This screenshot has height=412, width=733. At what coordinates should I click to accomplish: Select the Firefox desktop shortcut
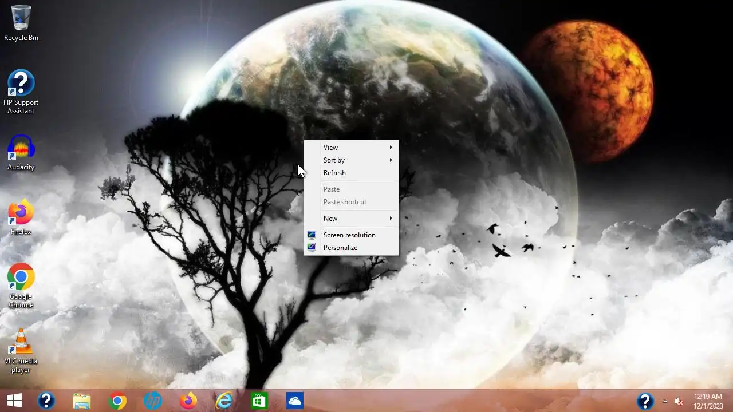pyautogui.click(x=21, y=217)
